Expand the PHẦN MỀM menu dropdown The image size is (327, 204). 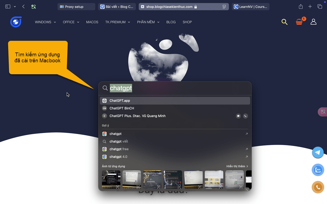tap(148, 22)
